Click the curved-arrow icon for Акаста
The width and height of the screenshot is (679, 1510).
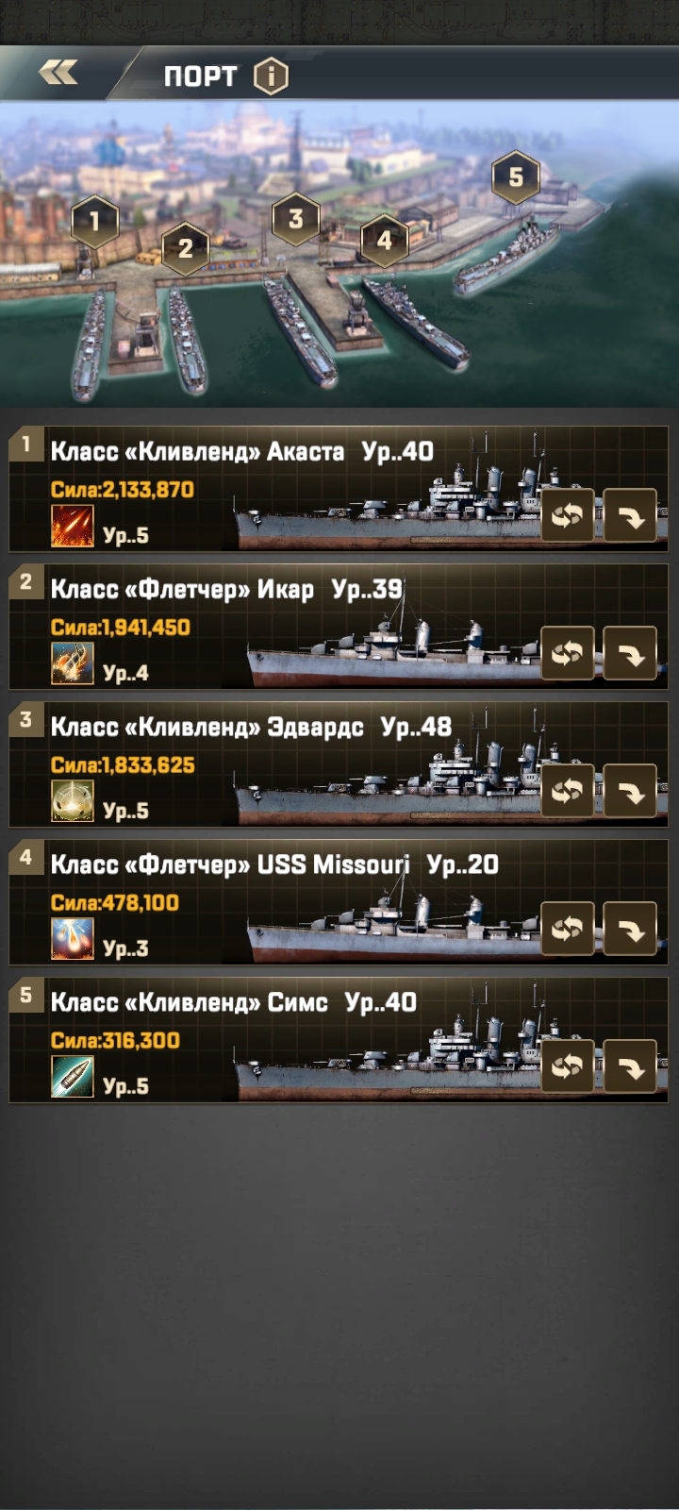pos(630,515)
